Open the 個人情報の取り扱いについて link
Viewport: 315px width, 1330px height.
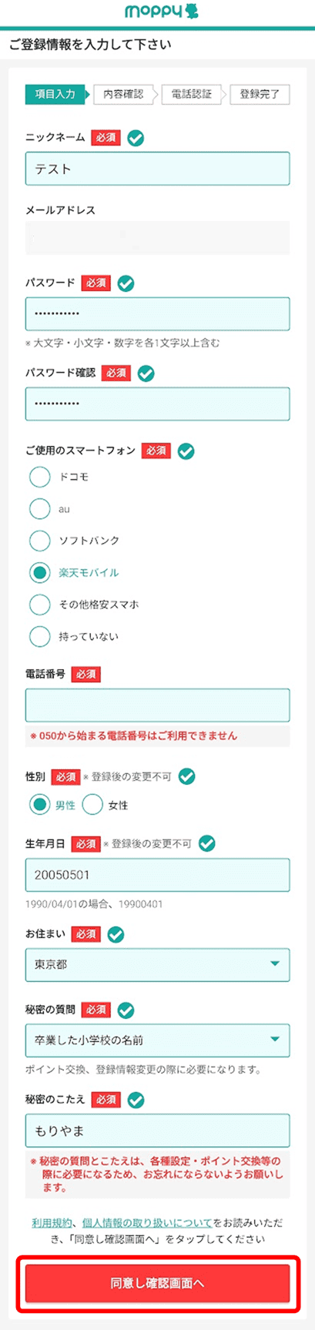[147, 1223]
